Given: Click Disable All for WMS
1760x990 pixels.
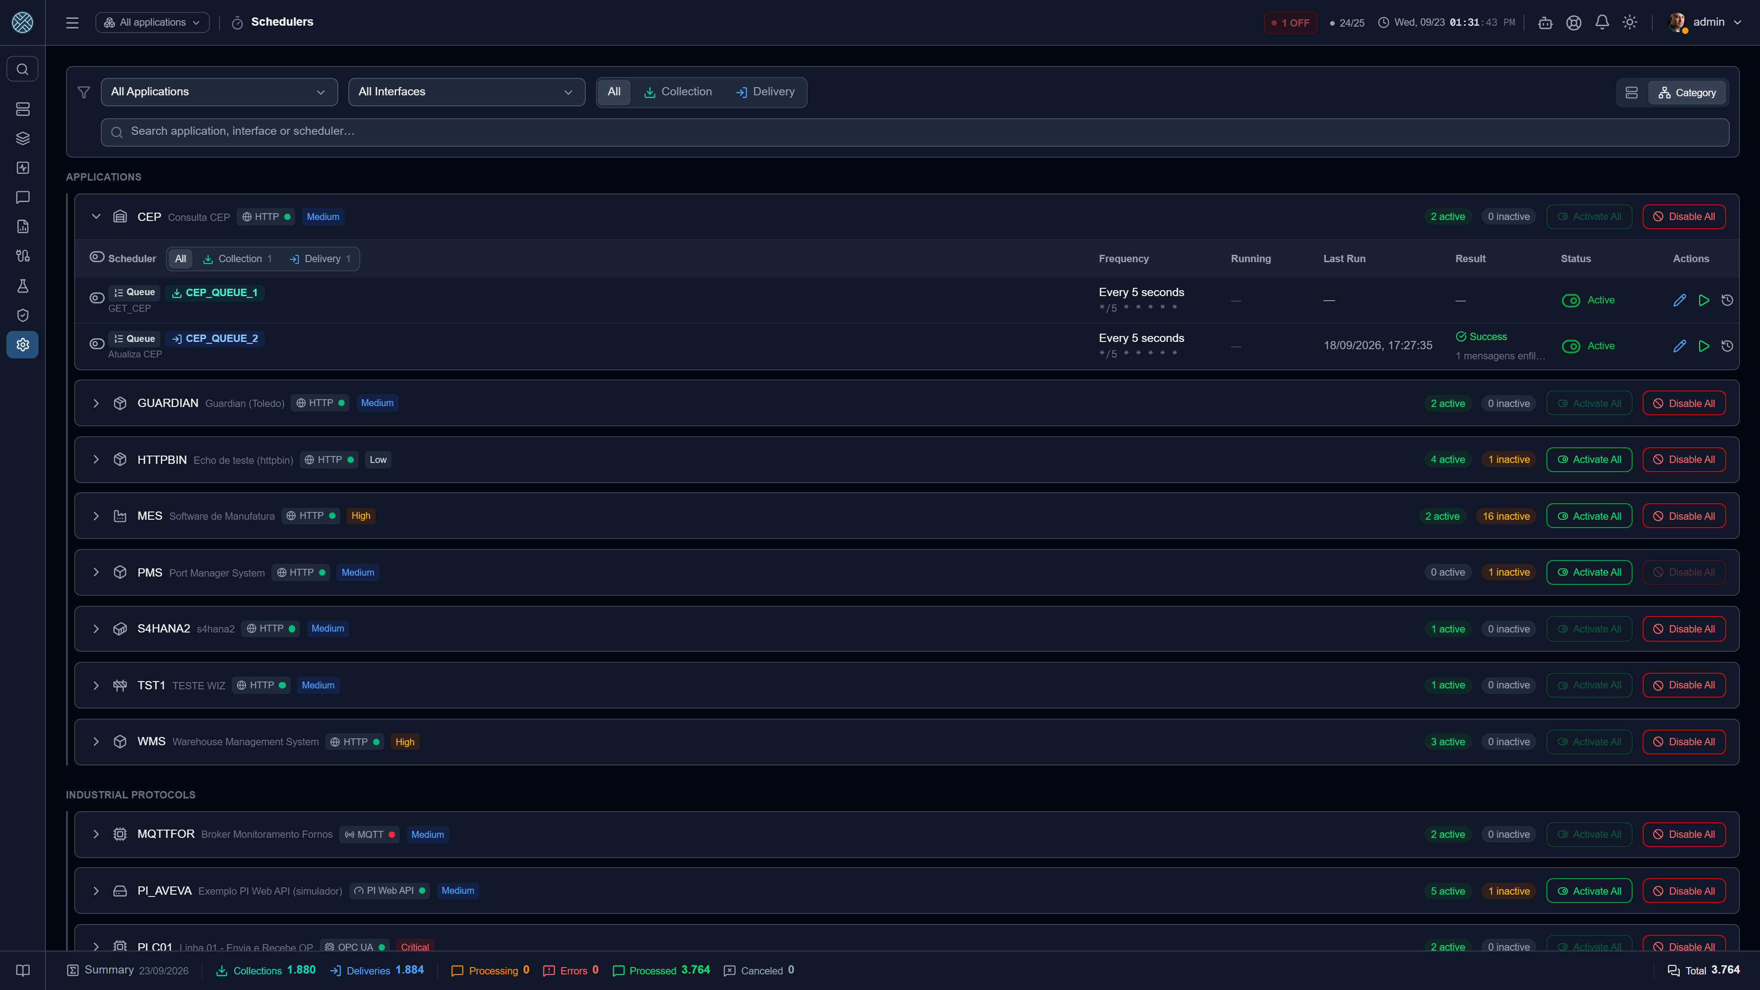Looking at the screenshot, I should 1683,742.
